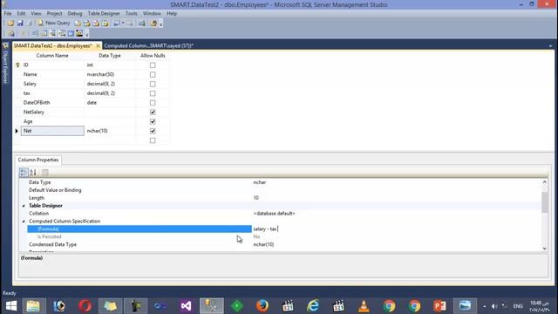The width and height of the screenshot is (558, 314).
Task: Click the Save icon in the toolbar
Action: [20, 24]
